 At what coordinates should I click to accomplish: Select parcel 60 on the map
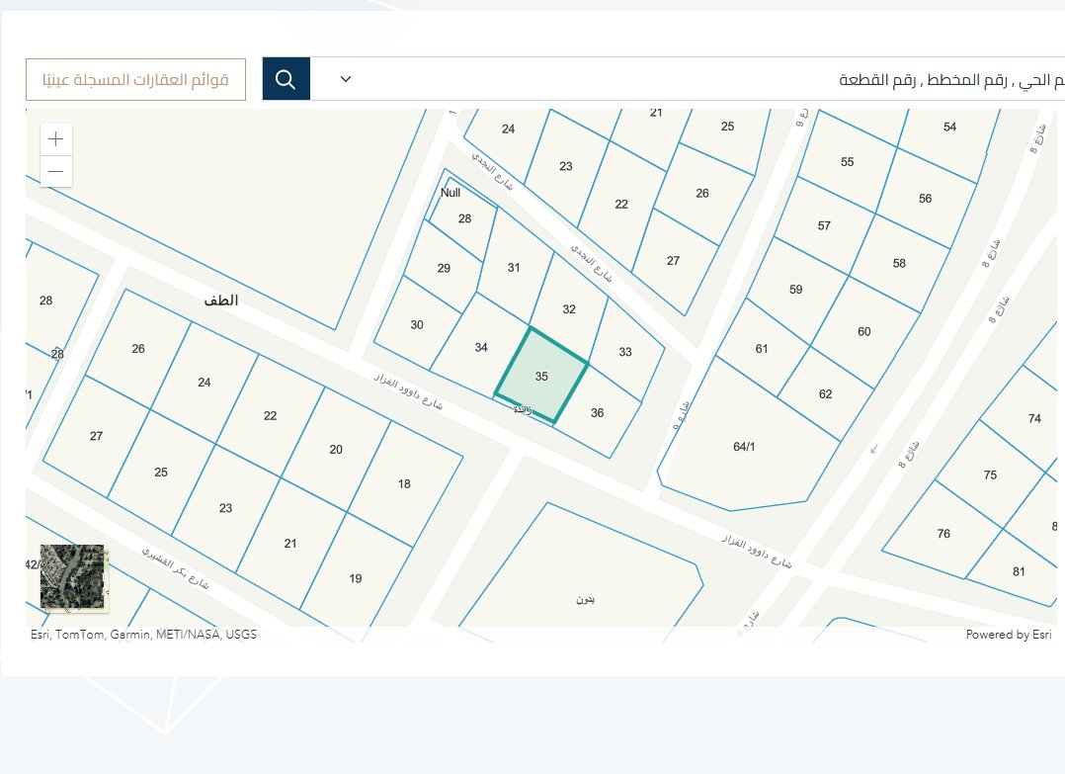coord(863,331)
